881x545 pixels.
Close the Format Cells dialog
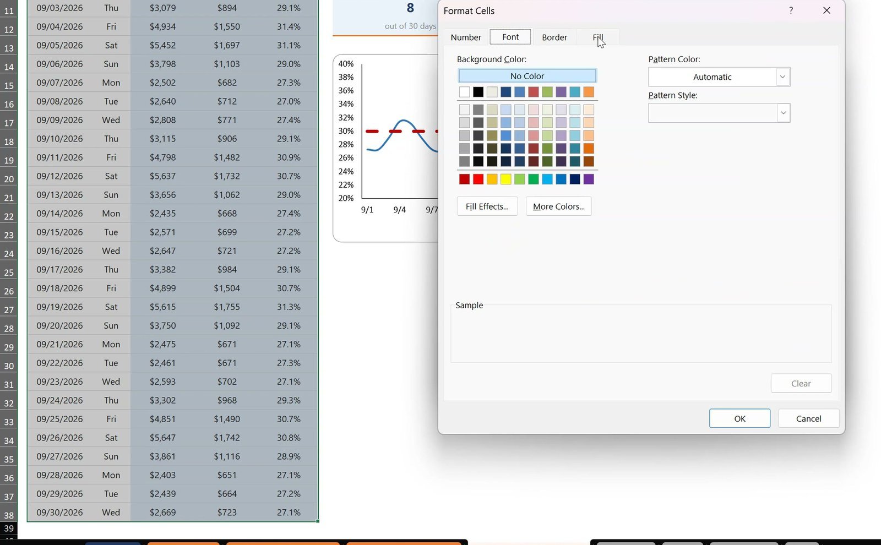click(826, 10)
